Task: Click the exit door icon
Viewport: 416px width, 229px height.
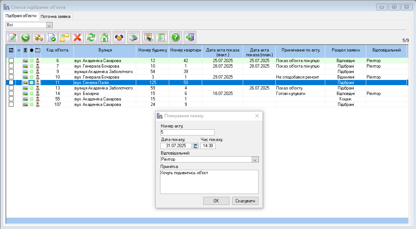Action: 190,37
